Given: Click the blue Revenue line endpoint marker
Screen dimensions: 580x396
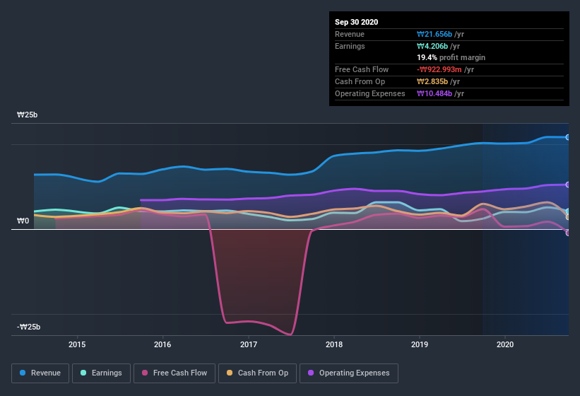Looking at the screenshot, I should click(x=568, y=137).
